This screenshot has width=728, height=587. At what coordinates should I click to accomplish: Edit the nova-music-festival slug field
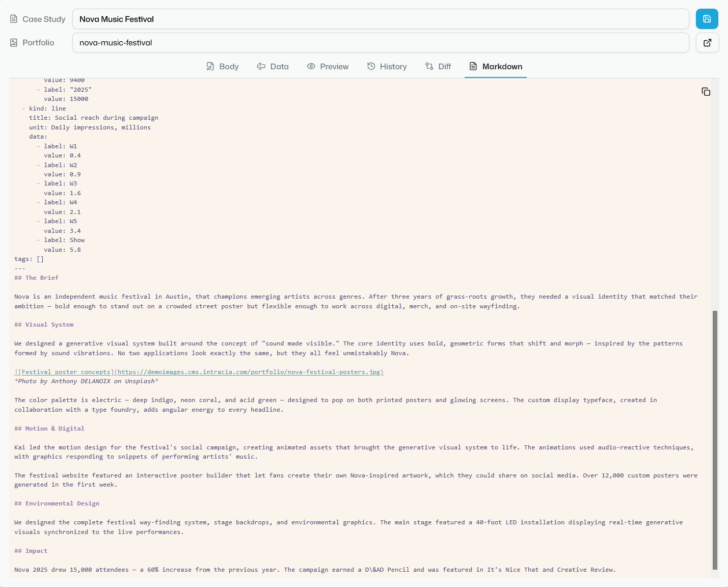pos(381,43)
